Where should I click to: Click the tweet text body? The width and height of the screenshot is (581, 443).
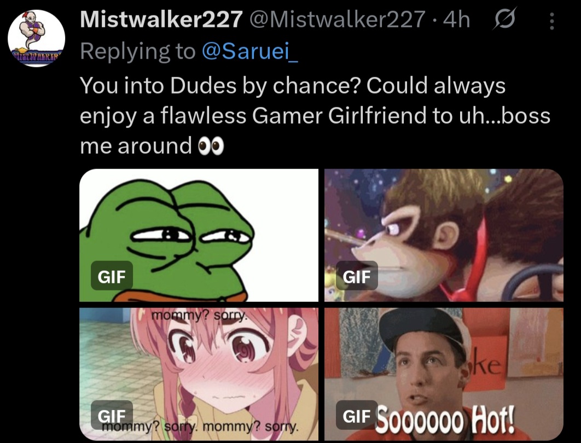(315, 115)
